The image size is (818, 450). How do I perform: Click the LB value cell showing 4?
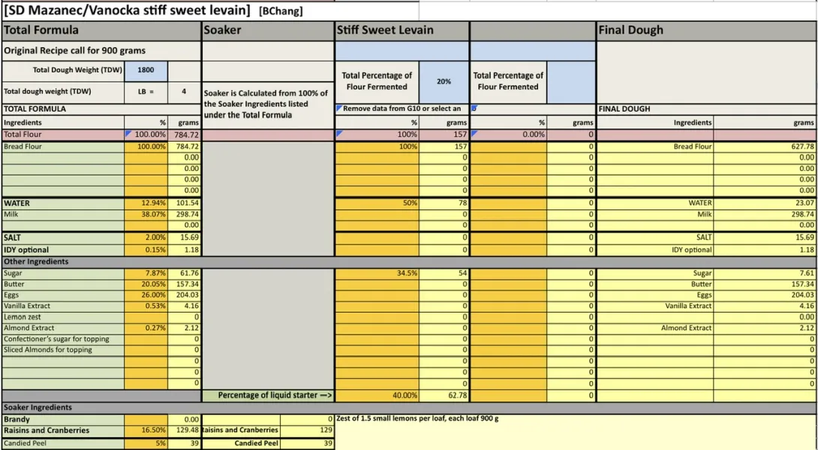(184, 91)
